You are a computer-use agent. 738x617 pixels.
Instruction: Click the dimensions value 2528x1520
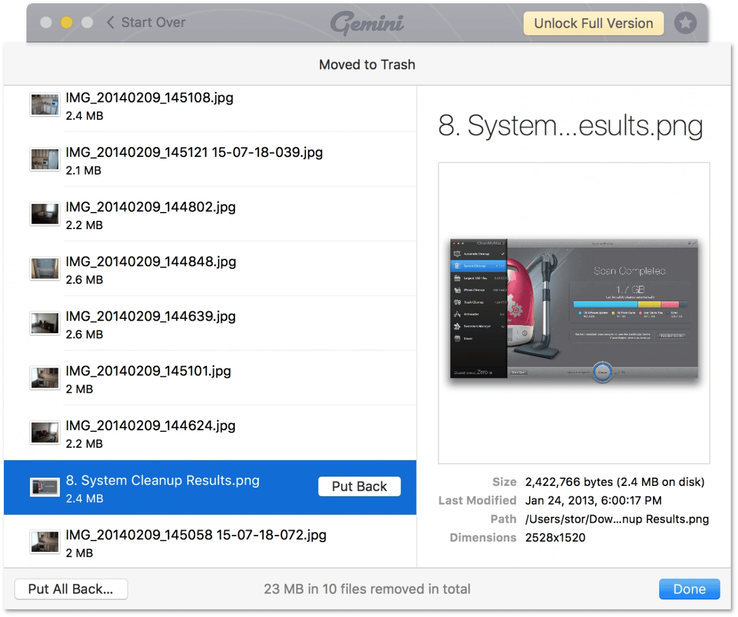point(556,538)
